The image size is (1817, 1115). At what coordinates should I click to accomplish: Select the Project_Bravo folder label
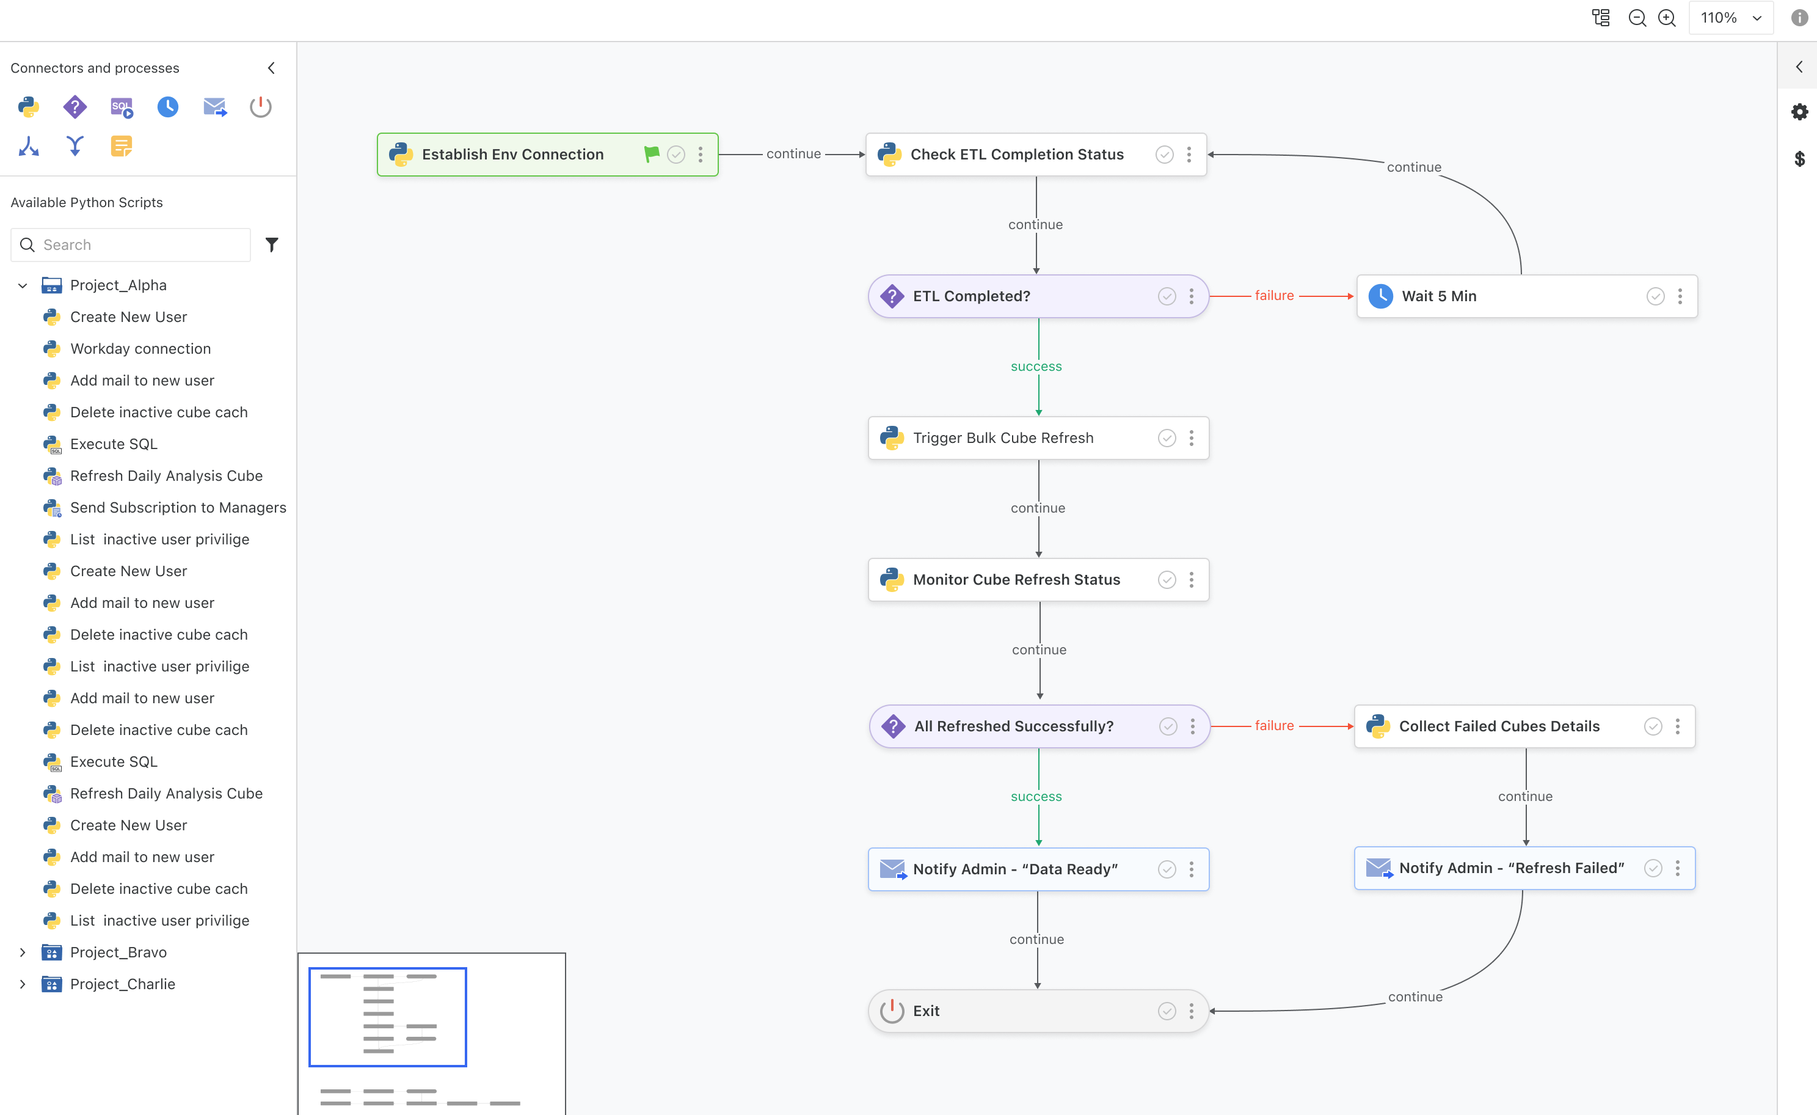tap(118, 952)
